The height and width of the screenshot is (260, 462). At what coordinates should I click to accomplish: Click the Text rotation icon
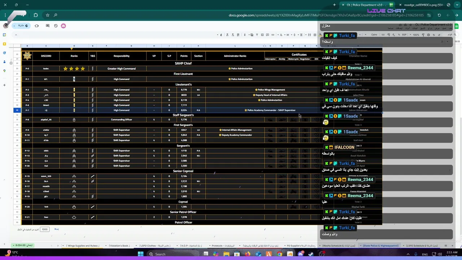pyautogui.click(x=281, y=35)
